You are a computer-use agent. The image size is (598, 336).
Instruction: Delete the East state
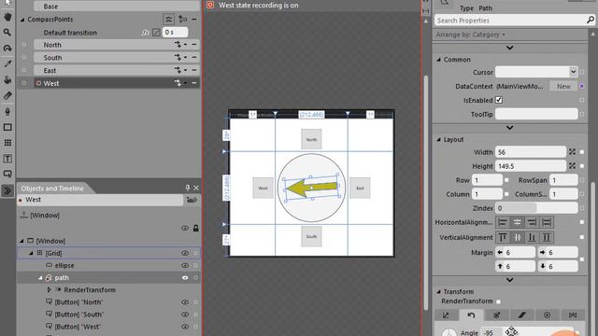194,71
